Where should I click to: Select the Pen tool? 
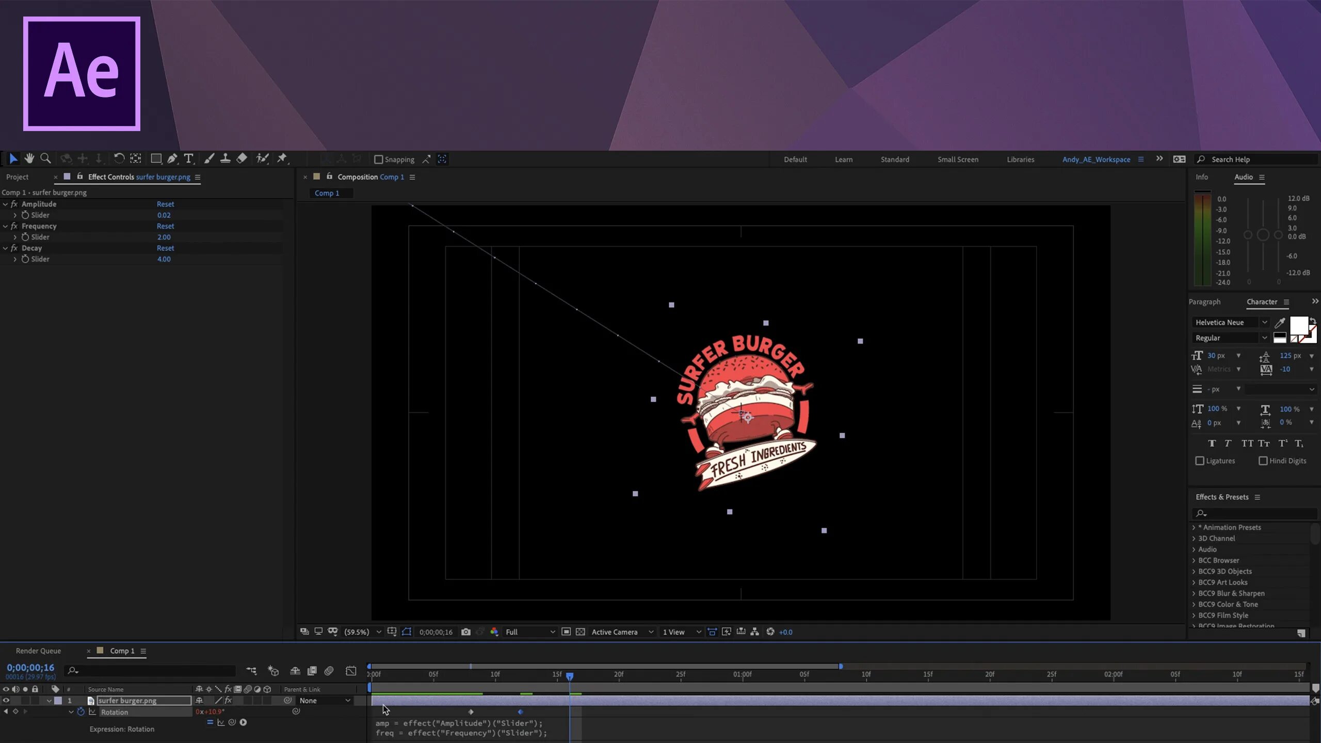click(x=172, y=158)
